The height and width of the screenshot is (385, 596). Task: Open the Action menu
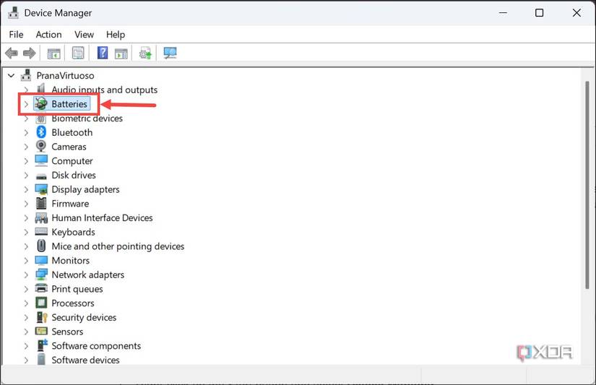click(x=48, y=35)
